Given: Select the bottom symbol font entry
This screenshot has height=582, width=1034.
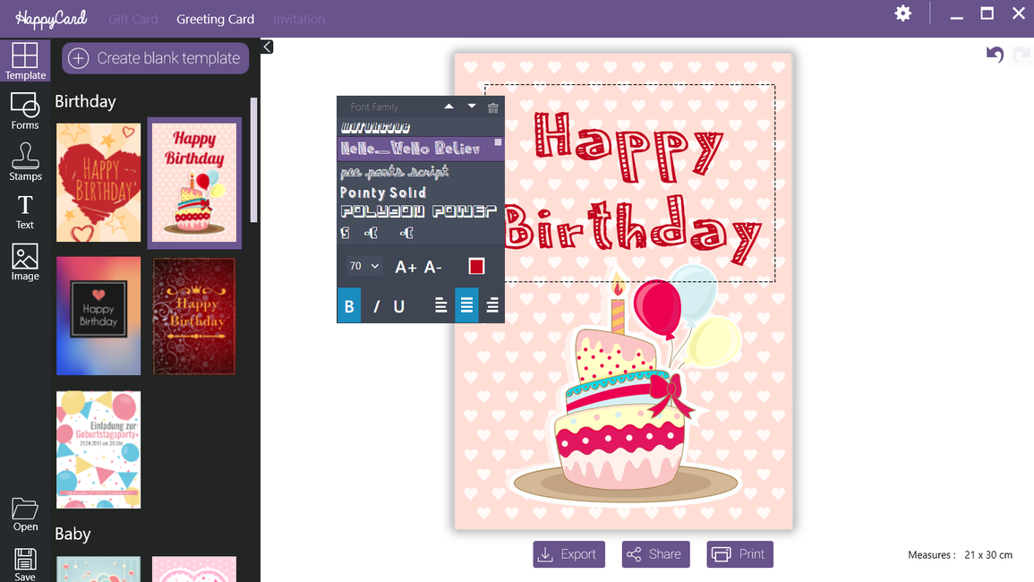Looking at the screenshot, I should tap(377, 232).
